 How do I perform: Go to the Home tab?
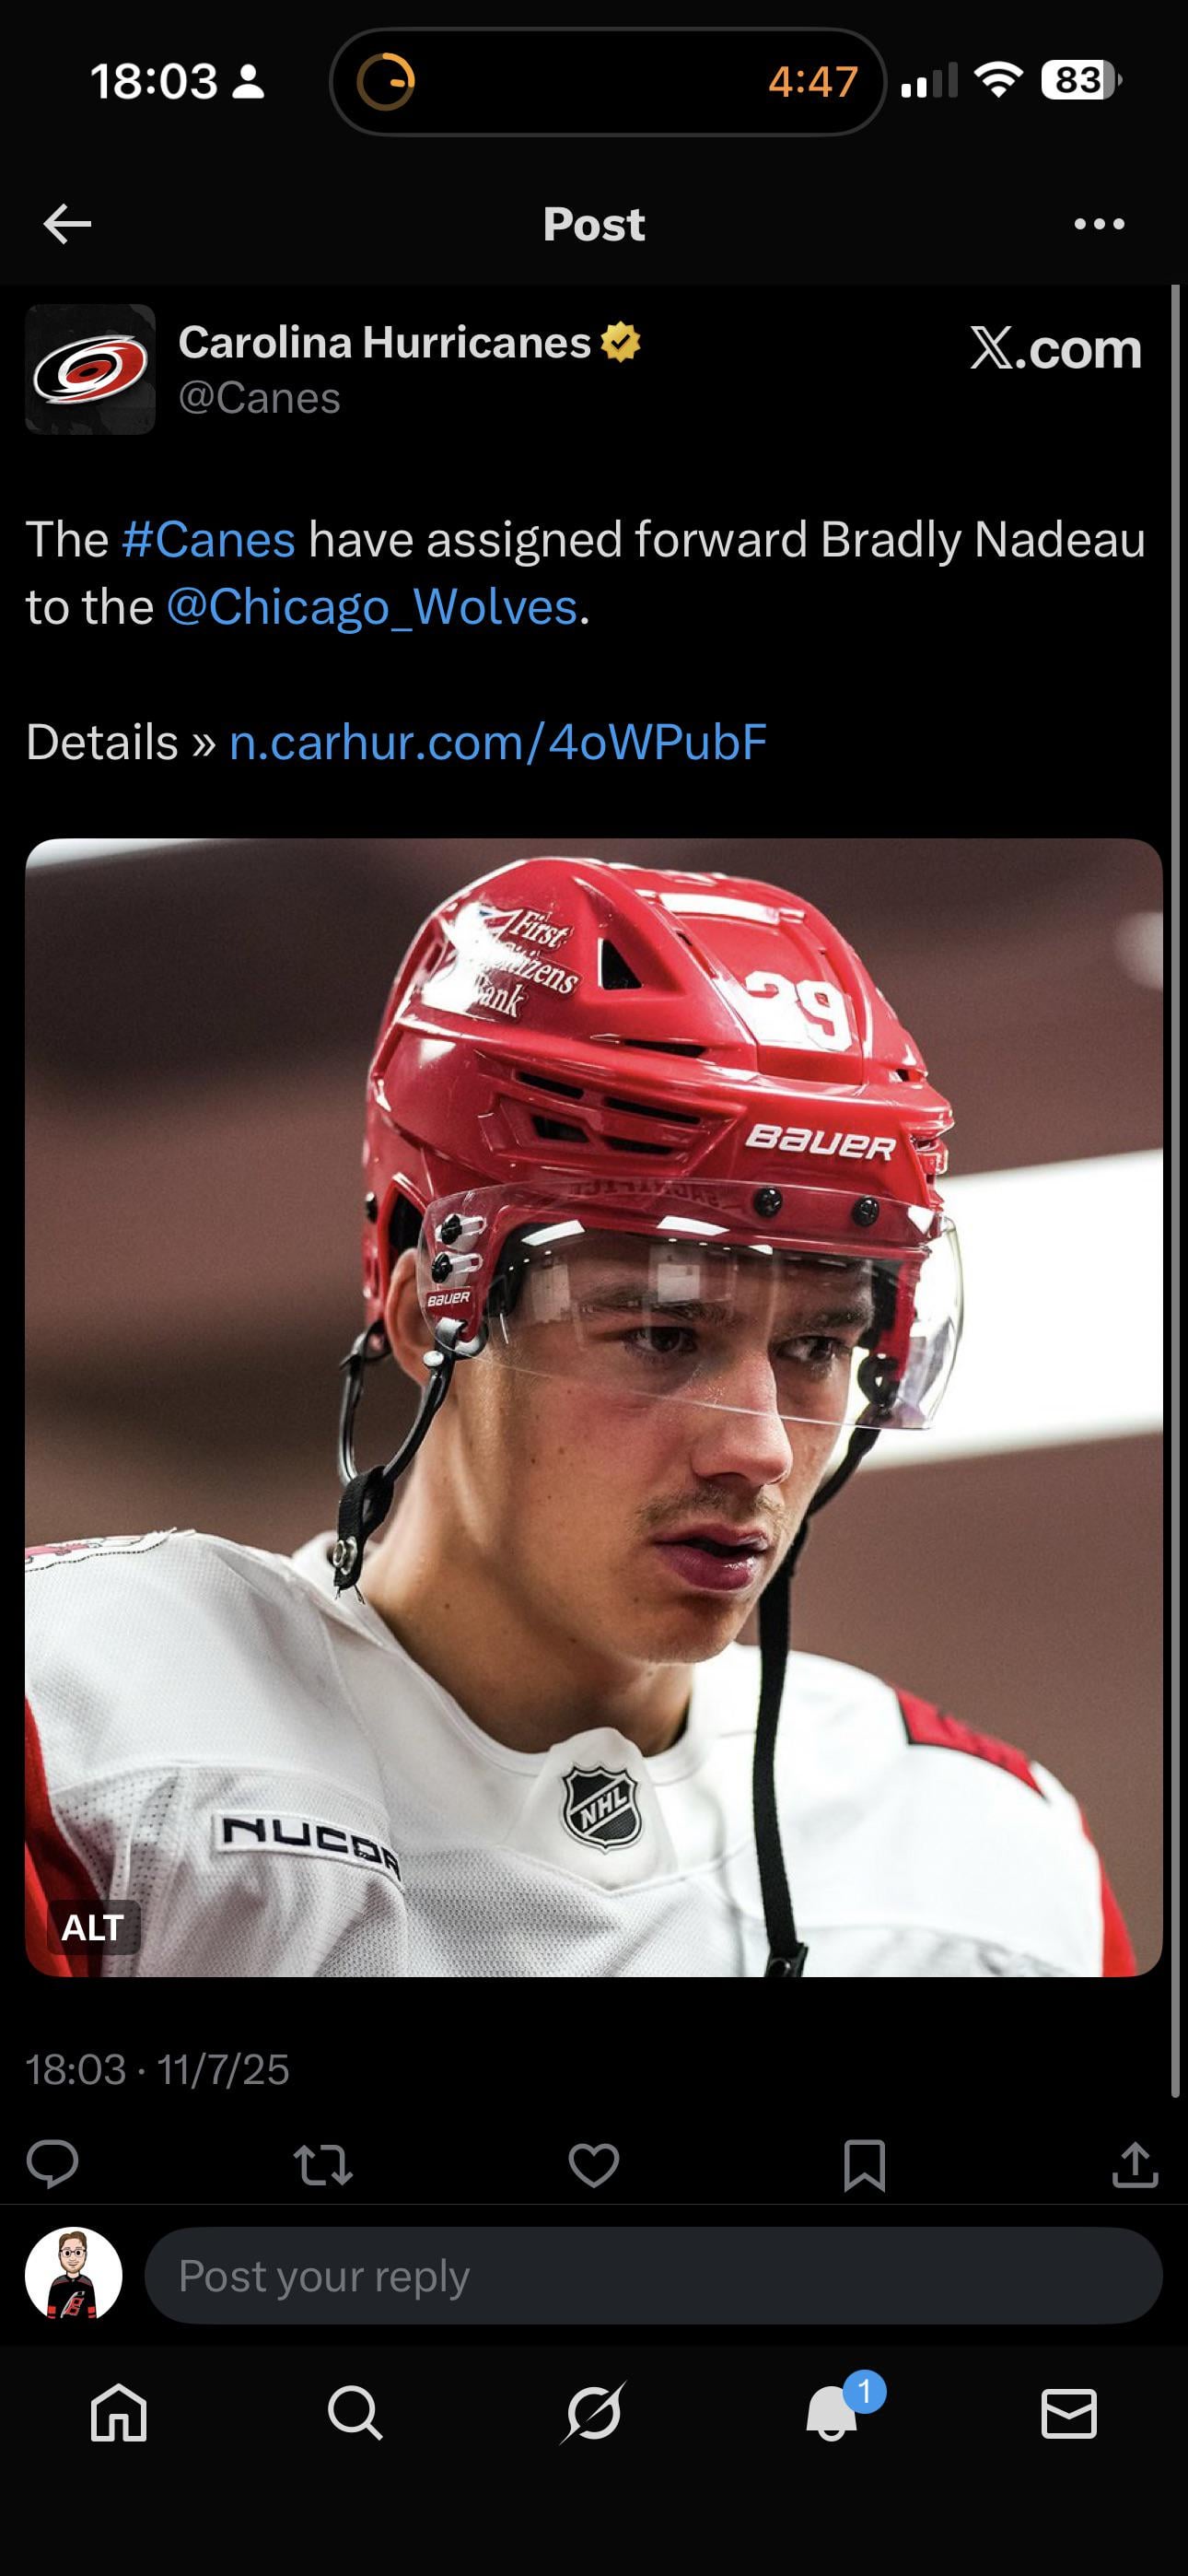click(x=119, y=2413)
